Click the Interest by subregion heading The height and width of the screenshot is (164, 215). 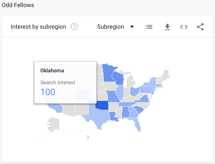click(38, 27)
